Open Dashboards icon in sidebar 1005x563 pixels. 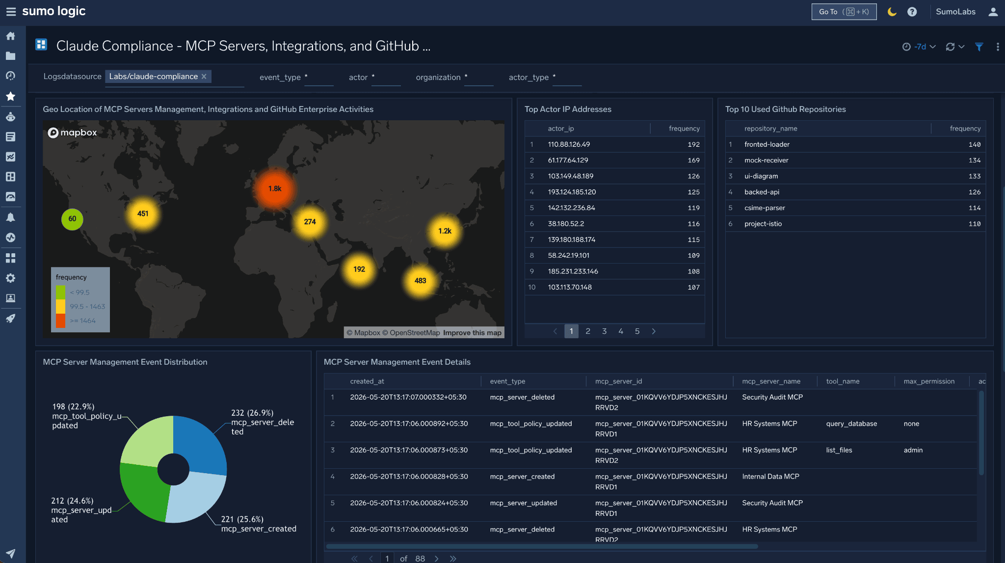click(10, 177)
